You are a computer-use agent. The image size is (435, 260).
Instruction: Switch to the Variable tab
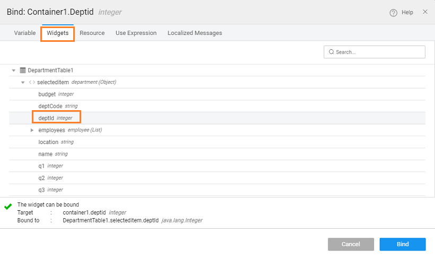click(x=25, y=33)
